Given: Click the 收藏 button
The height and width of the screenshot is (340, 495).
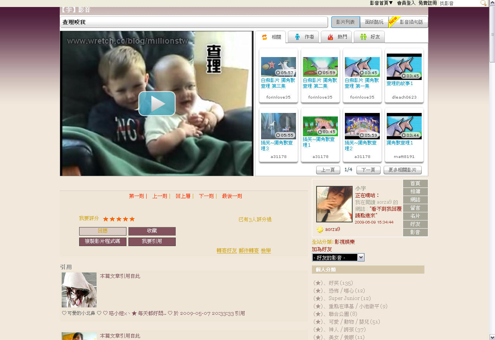Looking at the screenshot, I should tap(152, 231).
